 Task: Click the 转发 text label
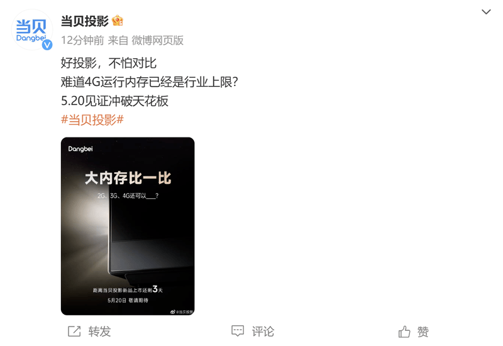99,332
